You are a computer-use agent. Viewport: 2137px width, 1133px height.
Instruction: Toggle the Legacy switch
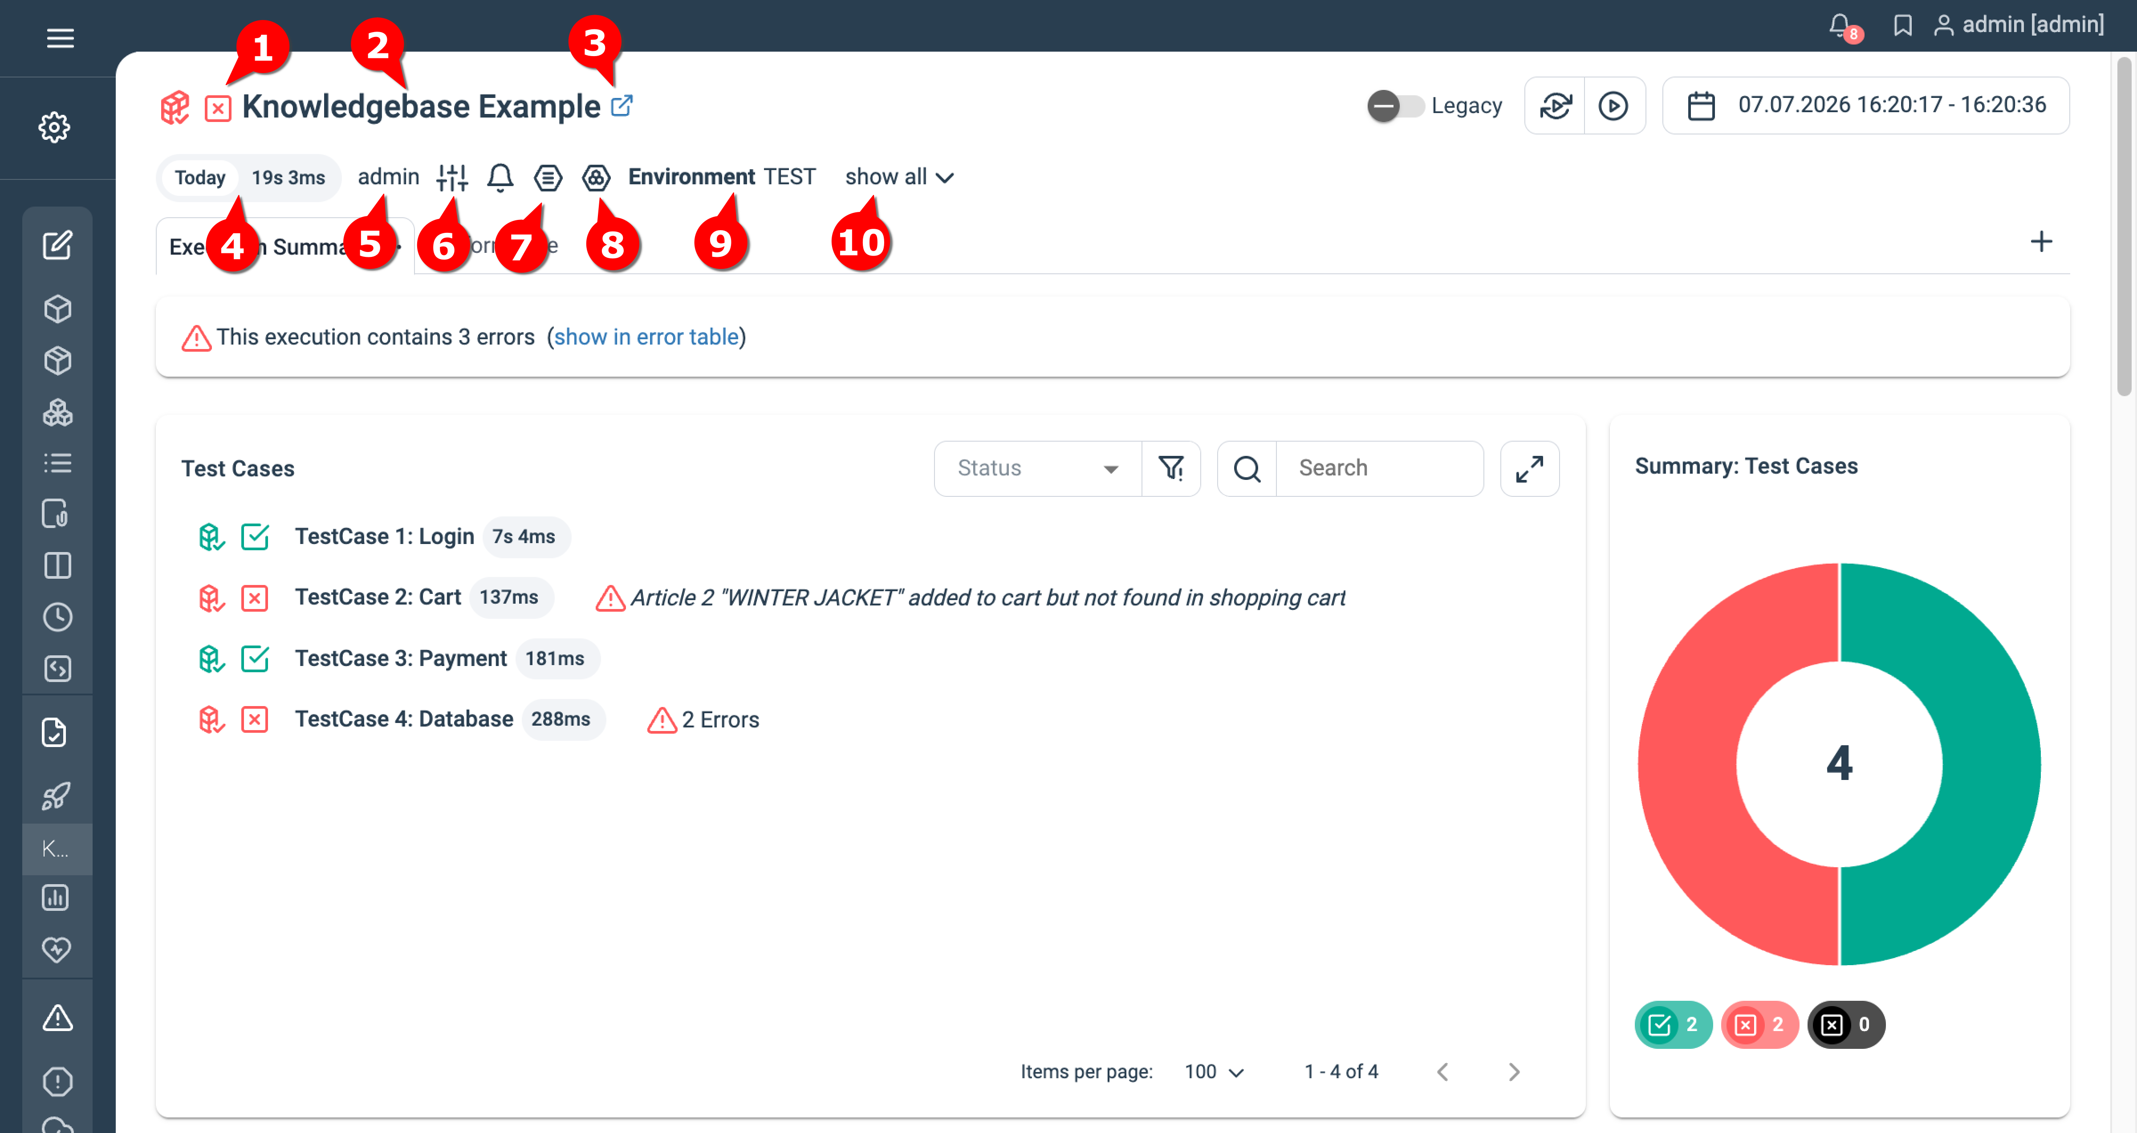pyautogui.click(x=1396, y=106)
